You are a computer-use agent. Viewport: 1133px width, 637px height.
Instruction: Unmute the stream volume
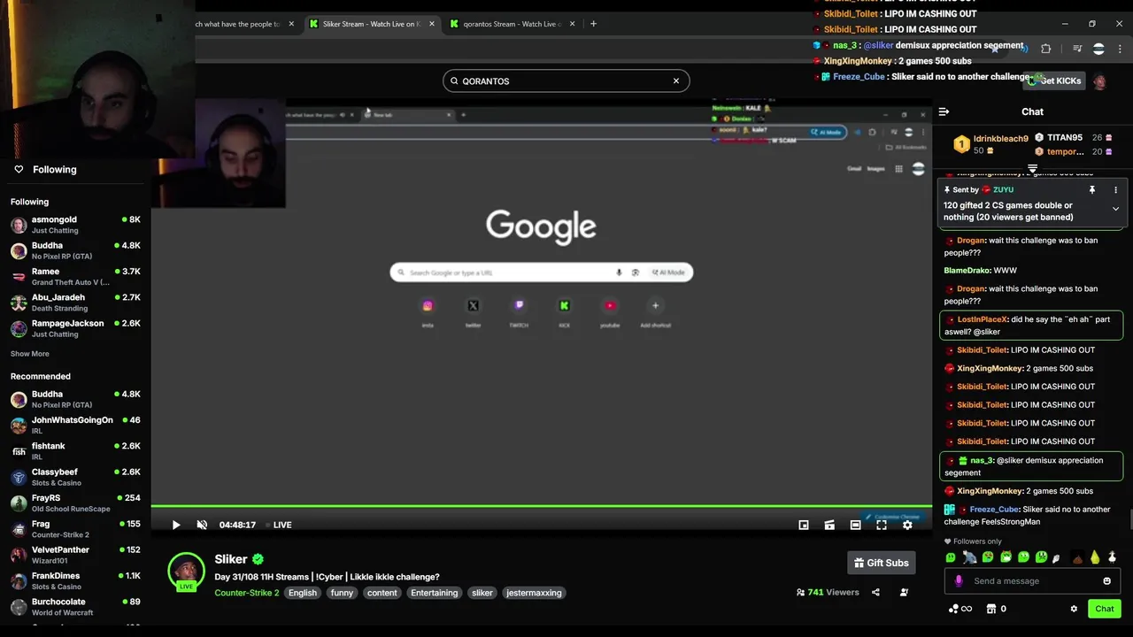(202, 525)
